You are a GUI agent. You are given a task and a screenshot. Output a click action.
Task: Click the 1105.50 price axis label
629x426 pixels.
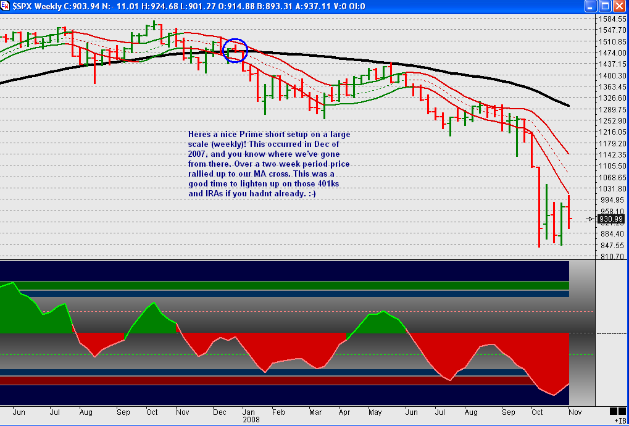(612, 166)
